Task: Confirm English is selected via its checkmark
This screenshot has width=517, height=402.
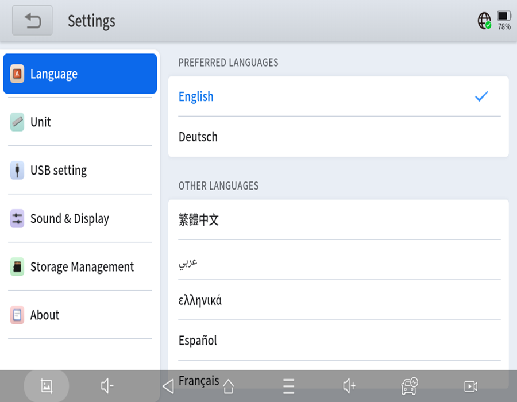Action: 481,96
